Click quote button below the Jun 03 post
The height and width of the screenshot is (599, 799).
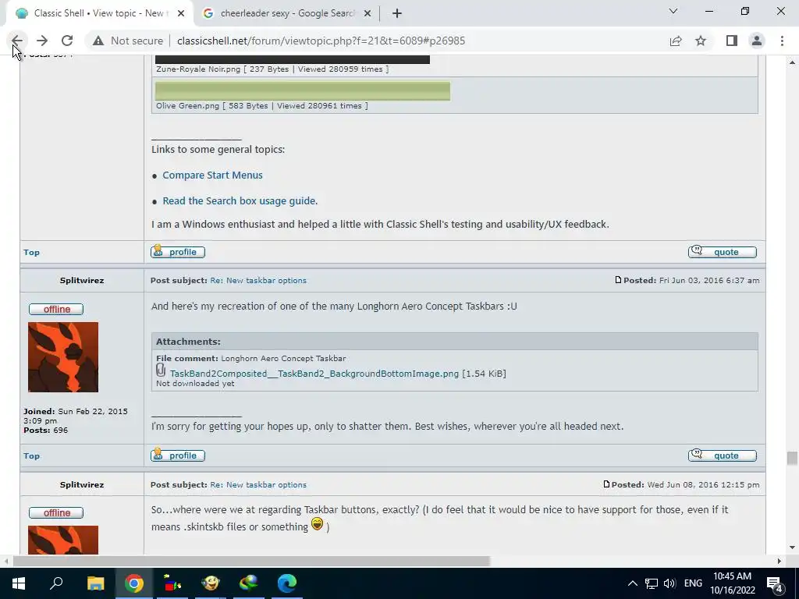pyautogui.click(x=722, y=455)
